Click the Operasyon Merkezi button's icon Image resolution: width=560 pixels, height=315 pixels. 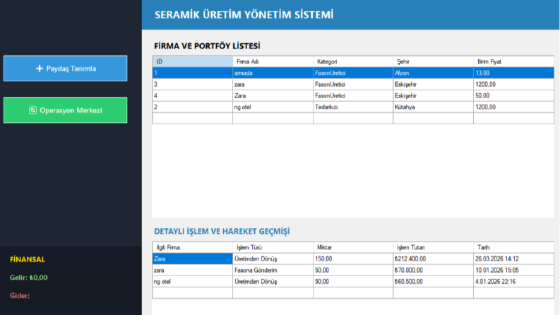[x=32, y=110]
